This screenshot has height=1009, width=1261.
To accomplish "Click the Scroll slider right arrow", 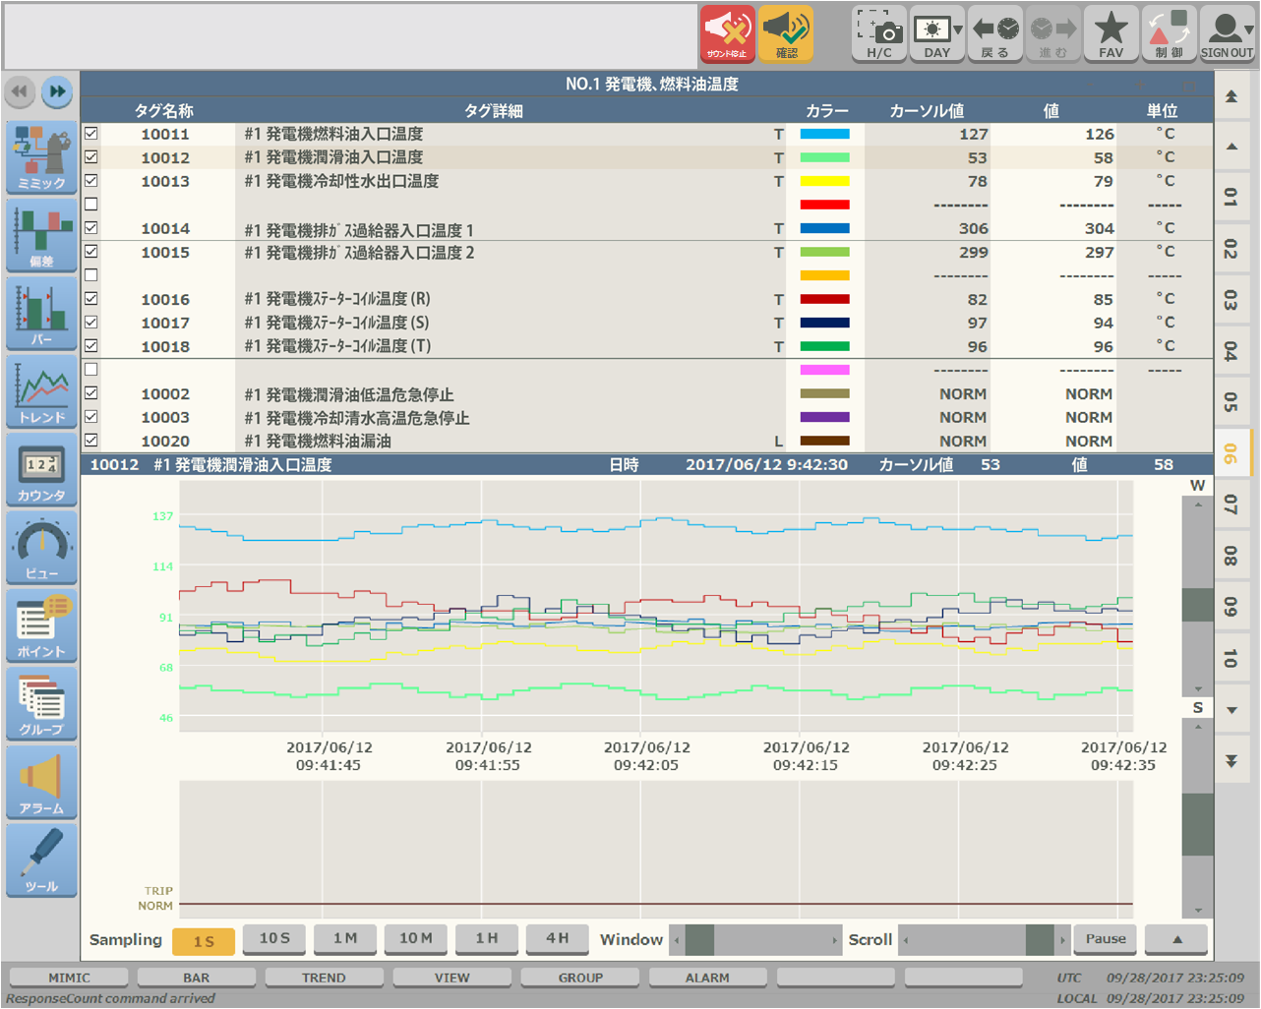I will click(1062, 940).
